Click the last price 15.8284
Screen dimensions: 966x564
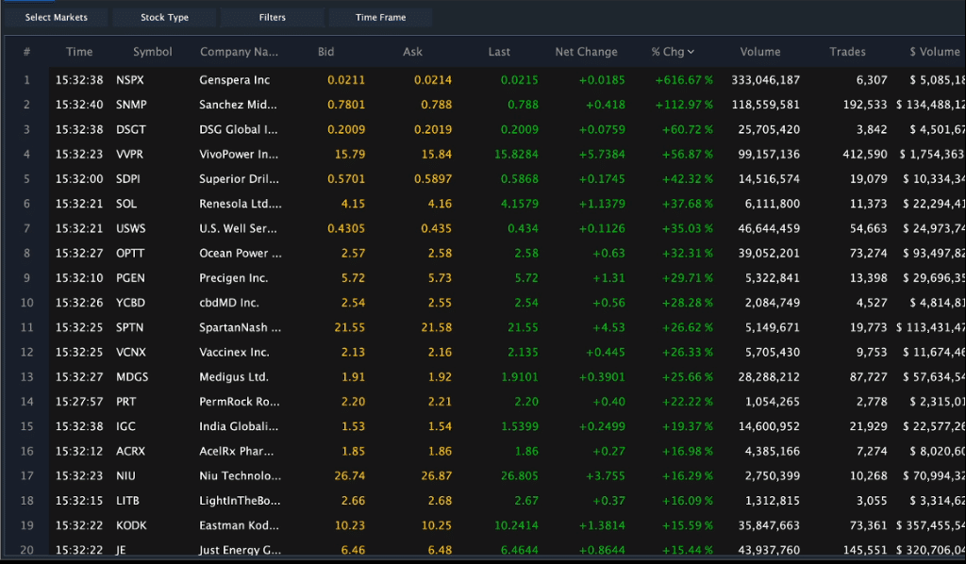516,154
